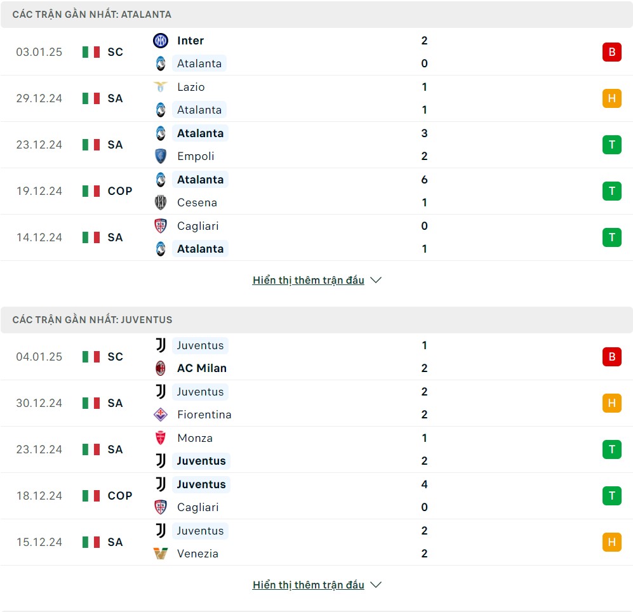
Task: Click orange H badge for Lazio match
Action: (x=611, y=98)
